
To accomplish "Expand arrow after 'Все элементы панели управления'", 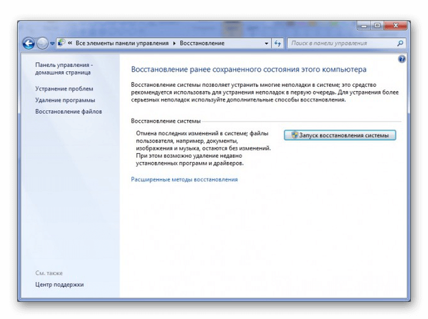I will [x=174, y=43].
